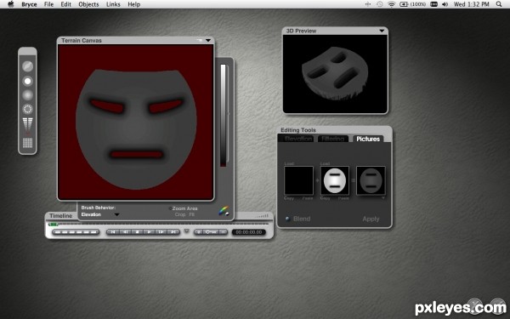Play the animation in Timeline
This screenshot has height=319, width=510.
click(149, 232)
